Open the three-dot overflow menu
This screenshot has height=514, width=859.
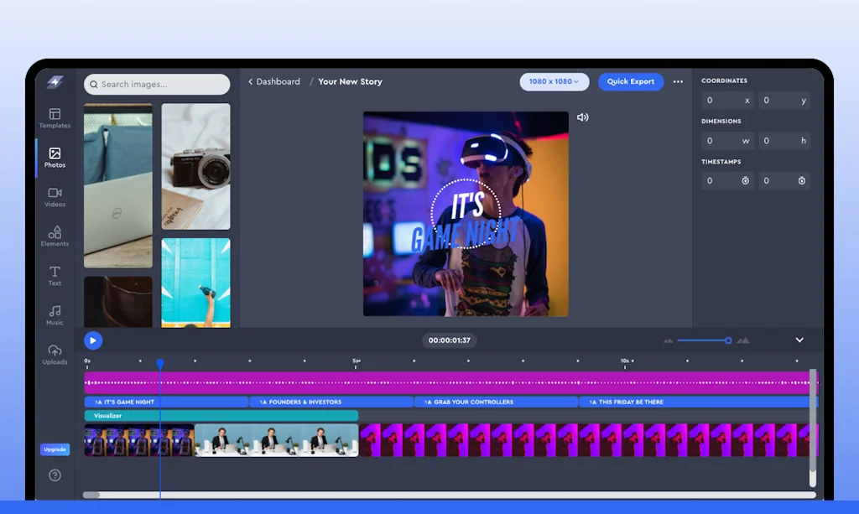click(x=678, y=81)
